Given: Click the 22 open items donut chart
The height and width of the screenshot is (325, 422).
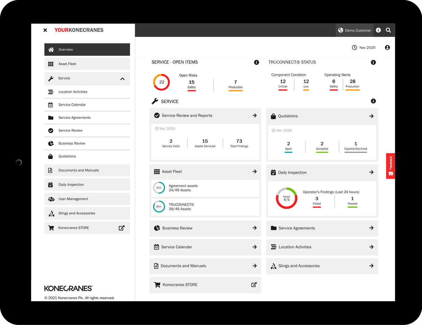Looking at the screenshot, I should tap(161, 82).
